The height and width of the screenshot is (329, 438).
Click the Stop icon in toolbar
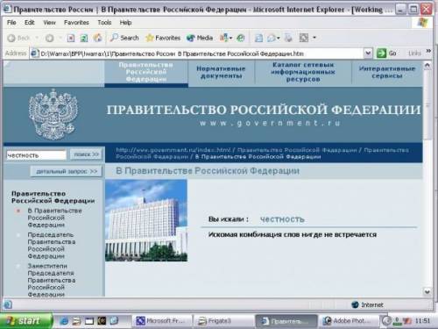[x=71, y=38]
